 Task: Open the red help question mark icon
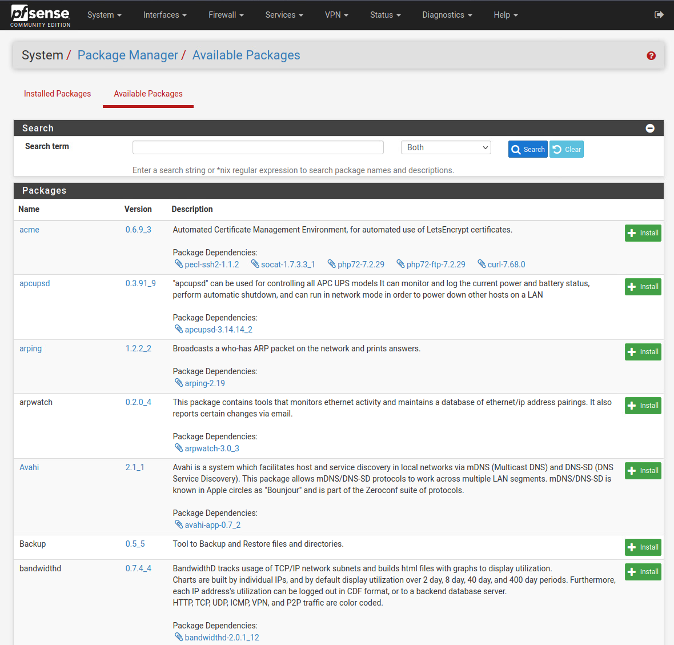pyautogui.click(x=651, y=56)
